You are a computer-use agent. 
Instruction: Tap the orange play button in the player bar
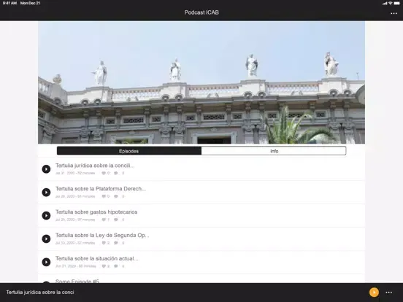pos(374,293)
